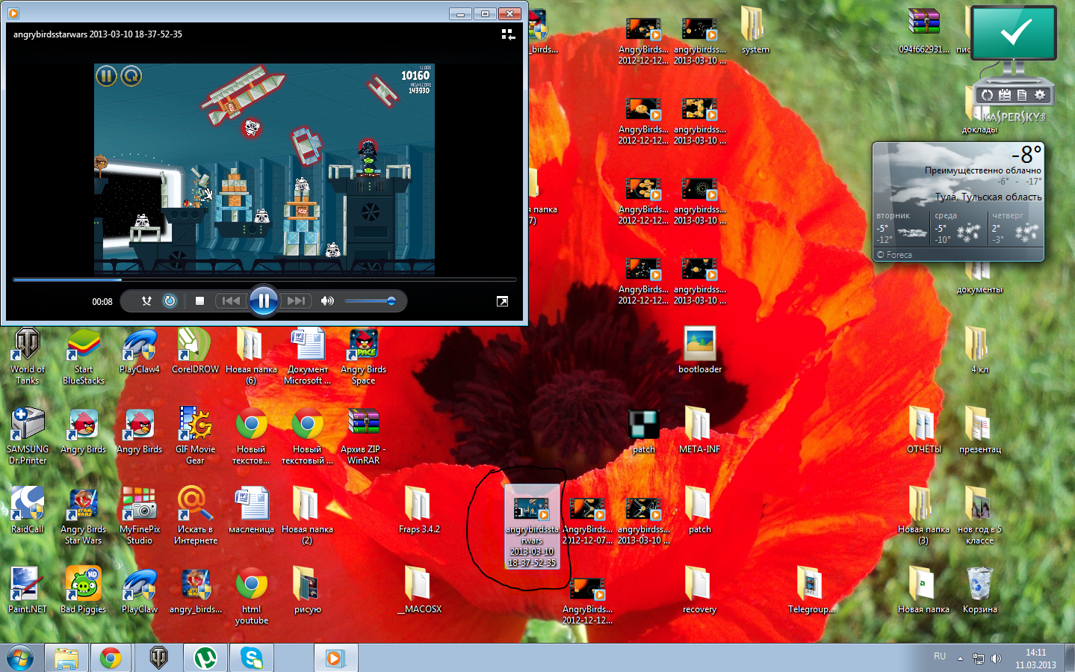
Task: Click the Kaspersky gadget update icon
Action: tap(987, 95)
